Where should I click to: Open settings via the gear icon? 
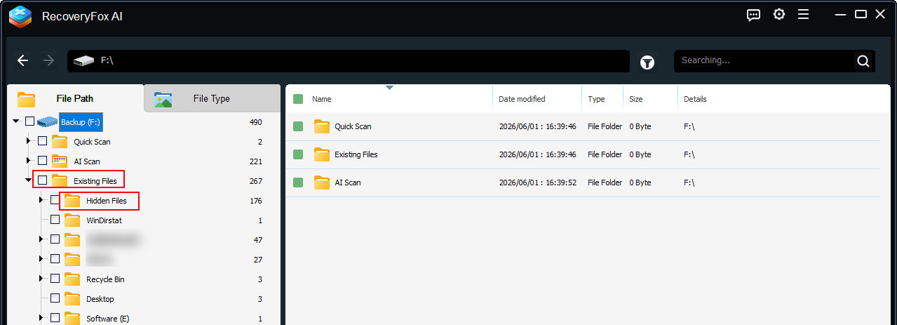point(778,14)
